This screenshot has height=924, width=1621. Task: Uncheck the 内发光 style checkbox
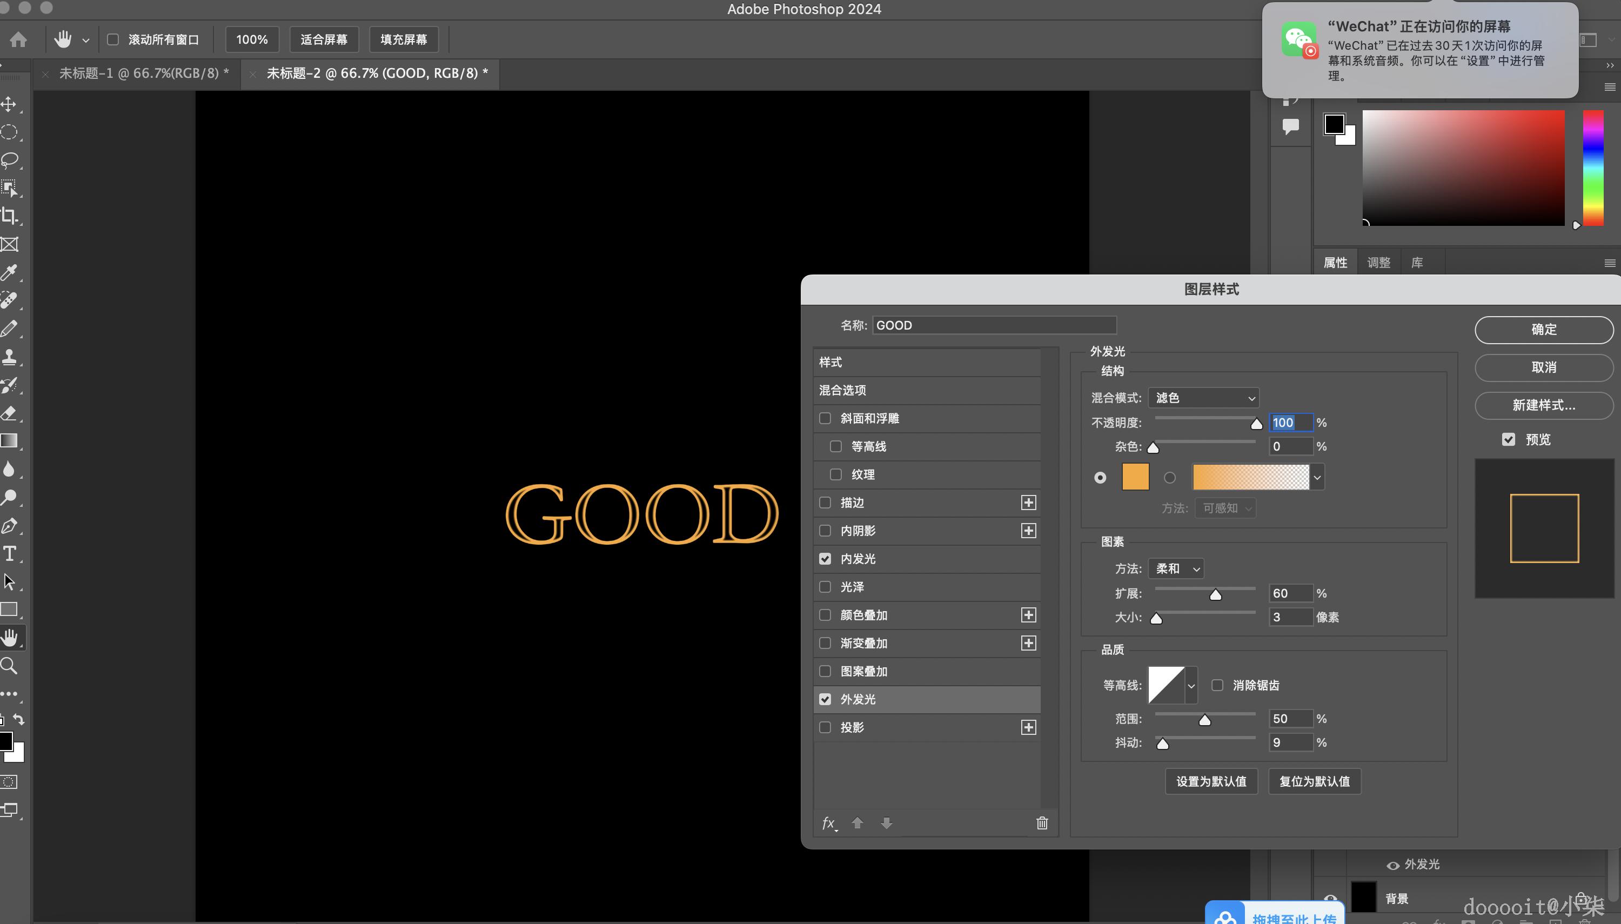[825, 559]
